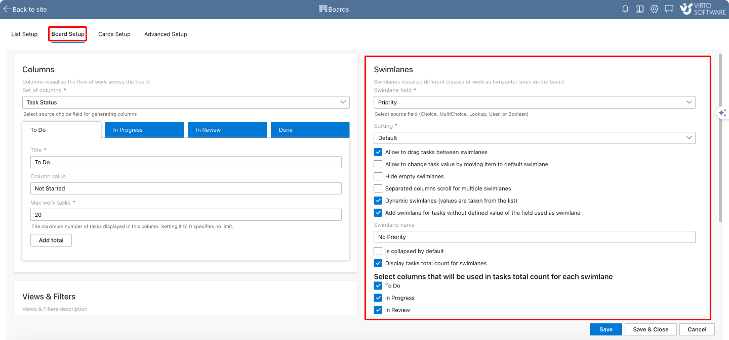
Task: Select the To Do column tab
Action: coord(62,130)
